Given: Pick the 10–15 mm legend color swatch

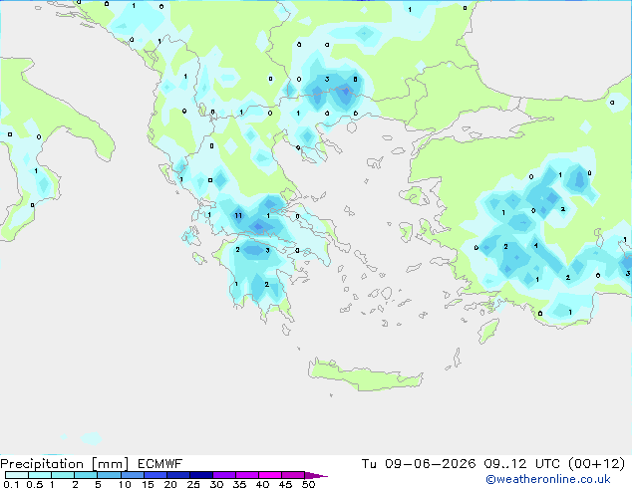Looking at the screenshot, I should click(x=132, y=475).
